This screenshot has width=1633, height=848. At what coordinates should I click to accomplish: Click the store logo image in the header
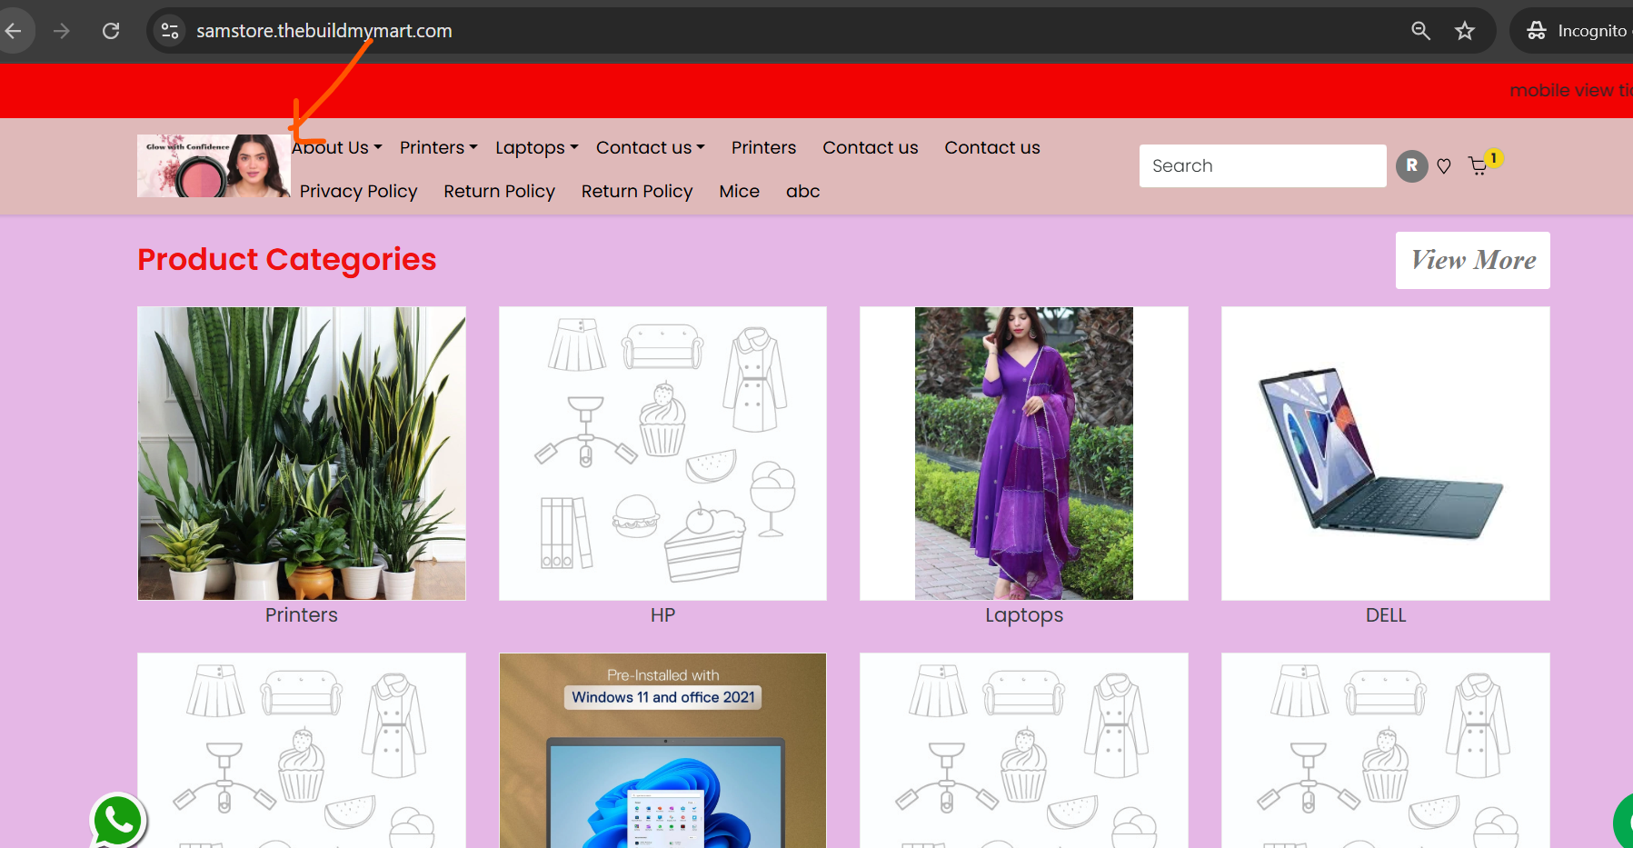(x=214, y=165)
